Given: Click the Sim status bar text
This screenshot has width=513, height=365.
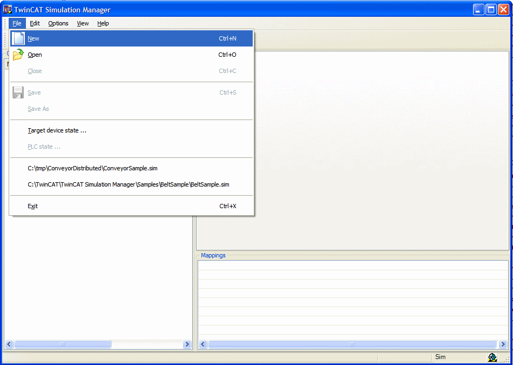Looking at the screenshot, I should pos(440,357).
